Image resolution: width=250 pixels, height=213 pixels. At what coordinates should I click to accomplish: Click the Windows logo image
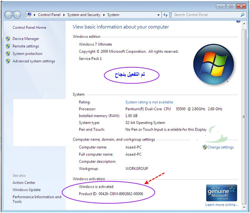[x=213, y=65]
